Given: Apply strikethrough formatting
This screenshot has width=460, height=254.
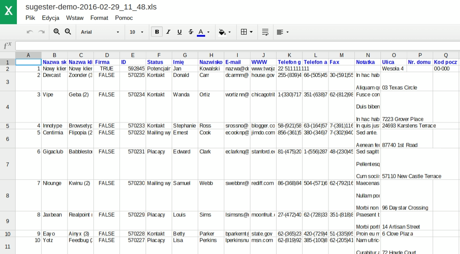Looking at the screenshot, I should coord(191,32).
